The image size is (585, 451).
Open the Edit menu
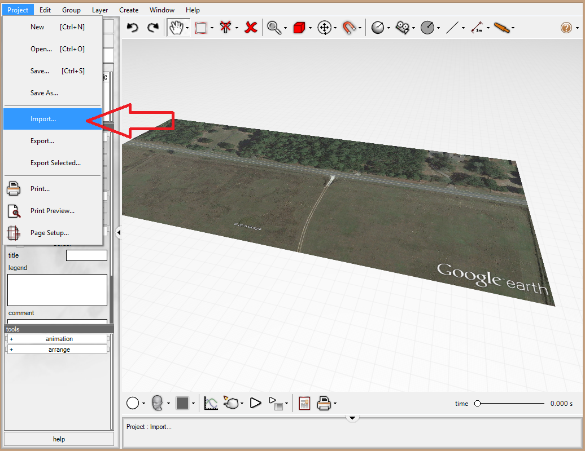click(x=45, y=10)
